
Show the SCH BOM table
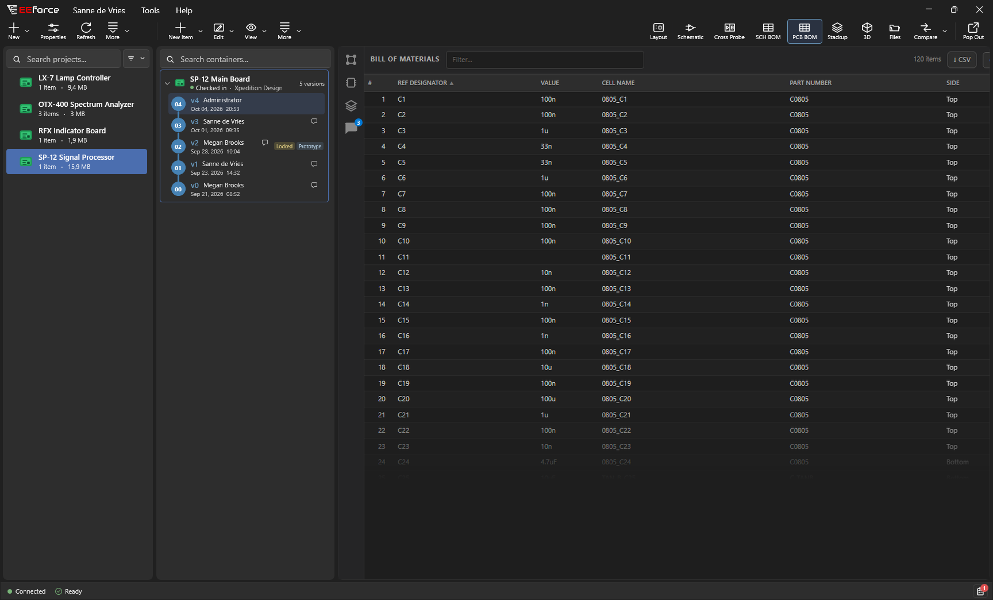click(x=768, y=31)
